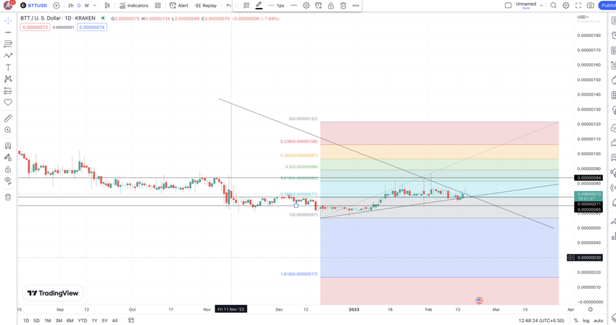This screenshot has height=325, width=616.
Task: Undo the last action
Action: point(228,6)
